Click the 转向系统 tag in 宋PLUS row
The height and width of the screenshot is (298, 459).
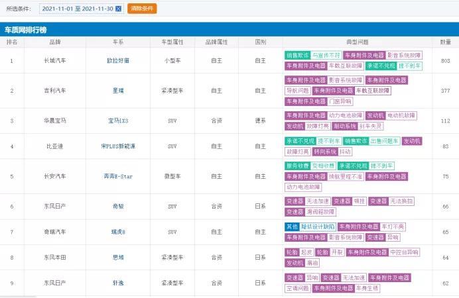(325, 152)
